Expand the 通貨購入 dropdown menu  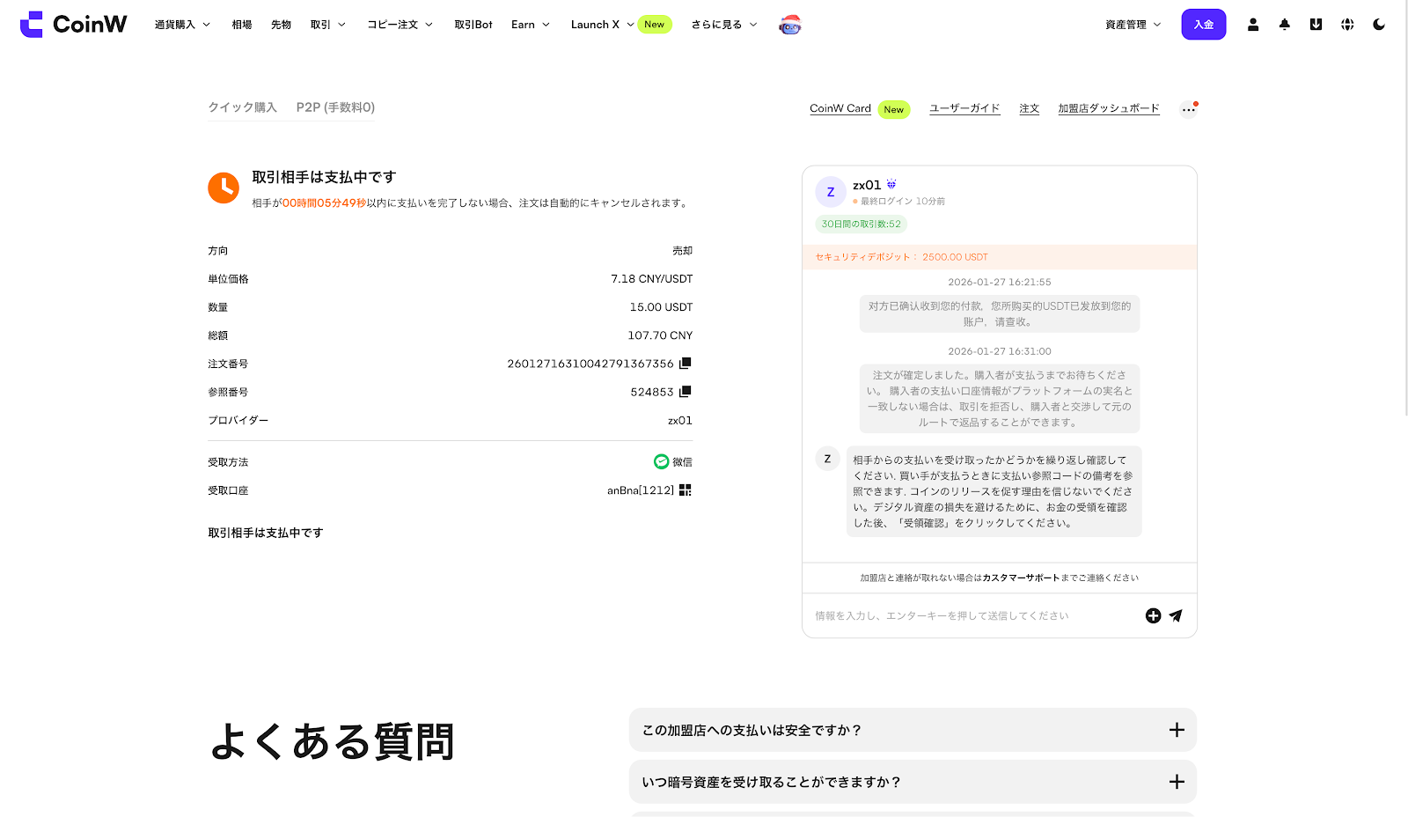[182, 25]
